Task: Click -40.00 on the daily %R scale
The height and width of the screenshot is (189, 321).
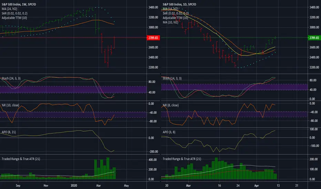Action: click(x=313, y=112)
